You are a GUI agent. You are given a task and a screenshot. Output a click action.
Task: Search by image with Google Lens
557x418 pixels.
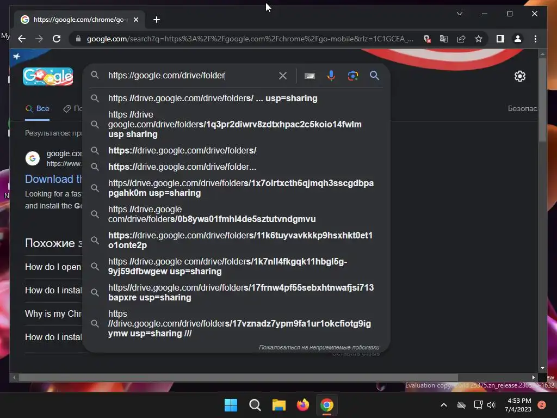(x=352, y=75)
